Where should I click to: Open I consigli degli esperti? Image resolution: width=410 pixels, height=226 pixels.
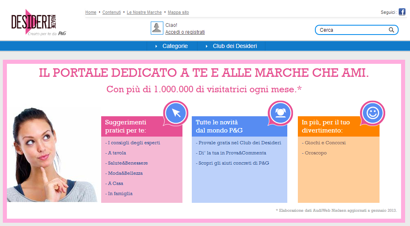133,143
